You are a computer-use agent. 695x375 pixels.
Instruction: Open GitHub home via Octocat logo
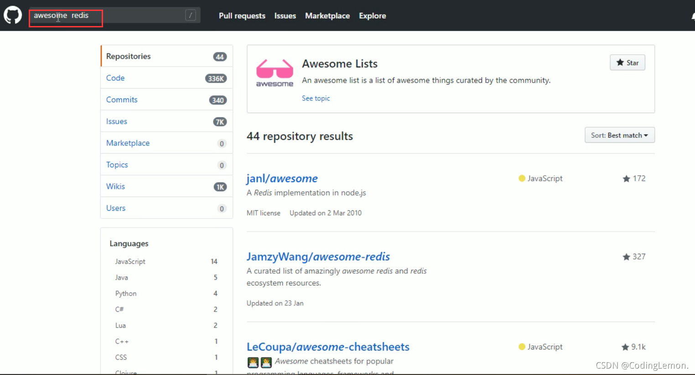click(x=13, y=15)
